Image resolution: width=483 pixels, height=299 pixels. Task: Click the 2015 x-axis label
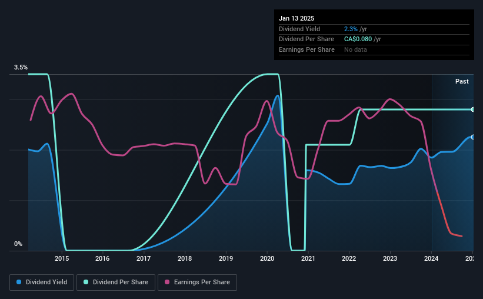[62, 258]
